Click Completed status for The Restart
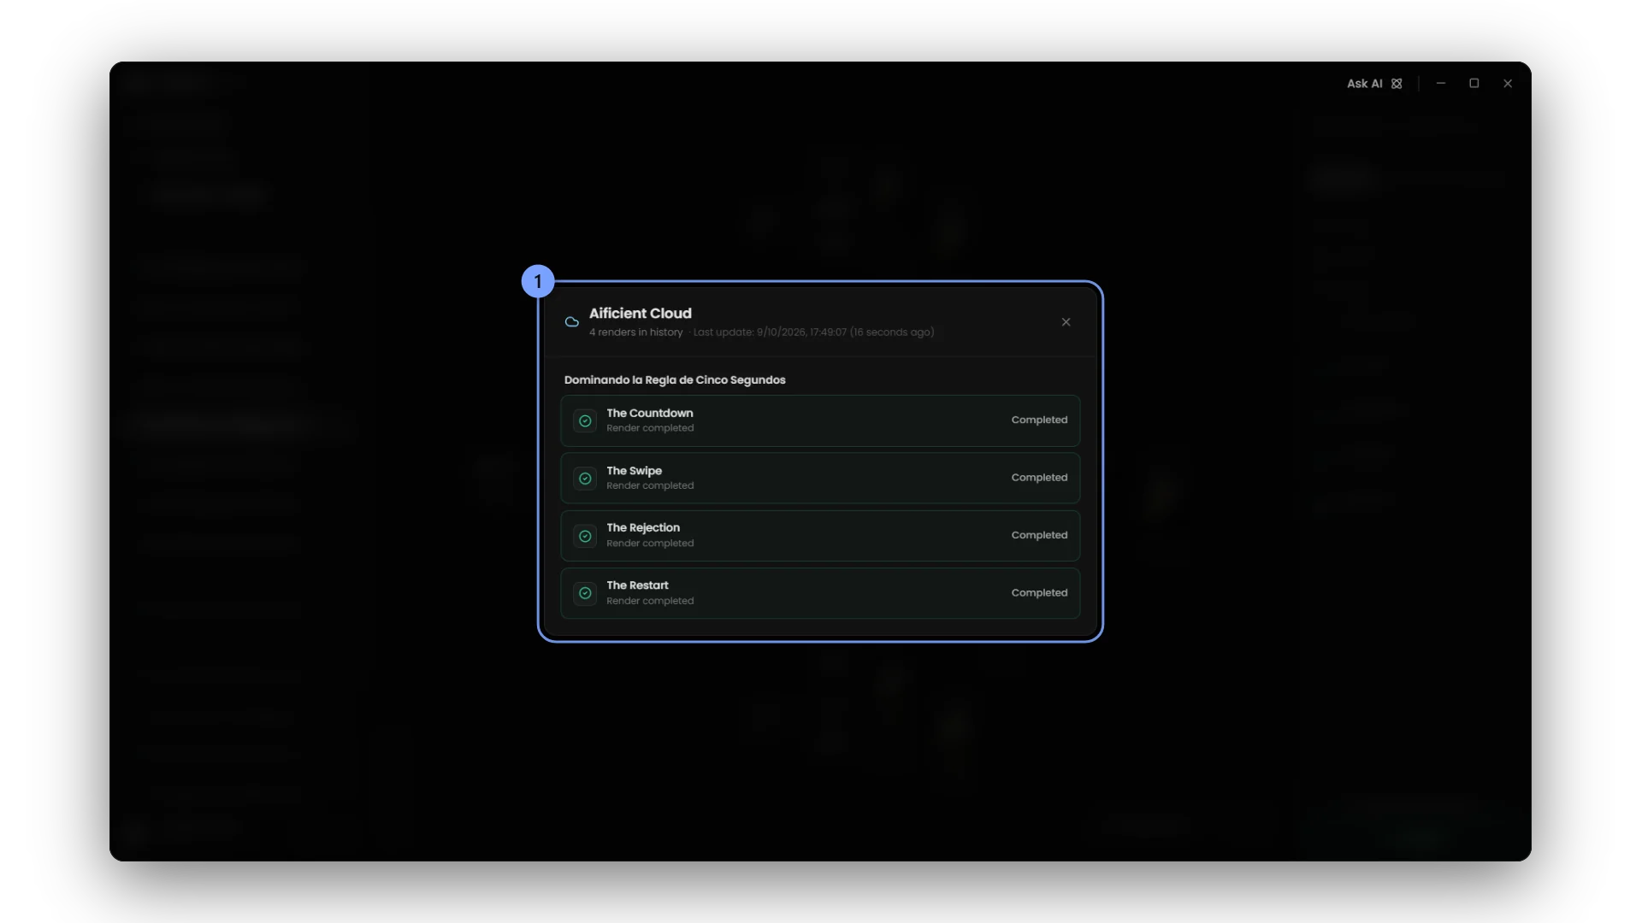 pos(1039,593)
